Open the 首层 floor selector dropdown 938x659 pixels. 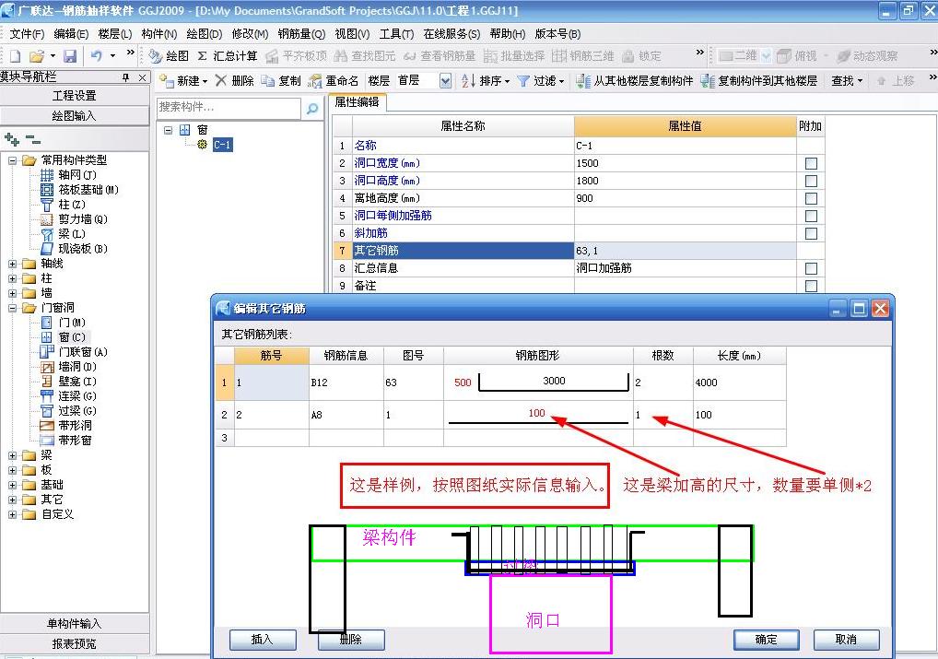(445, 81)
